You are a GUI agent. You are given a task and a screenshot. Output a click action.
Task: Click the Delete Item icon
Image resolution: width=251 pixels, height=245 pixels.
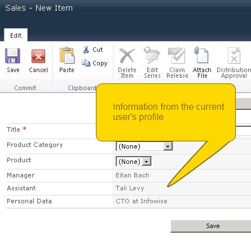127,56
